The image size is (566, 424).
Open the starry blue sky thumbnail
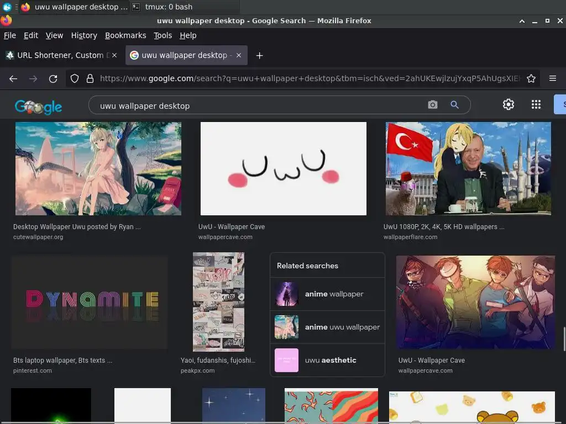(x=234, y=405)
